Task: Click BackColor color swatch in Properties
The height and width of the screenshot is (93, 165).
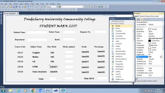Action: (150, 29)
